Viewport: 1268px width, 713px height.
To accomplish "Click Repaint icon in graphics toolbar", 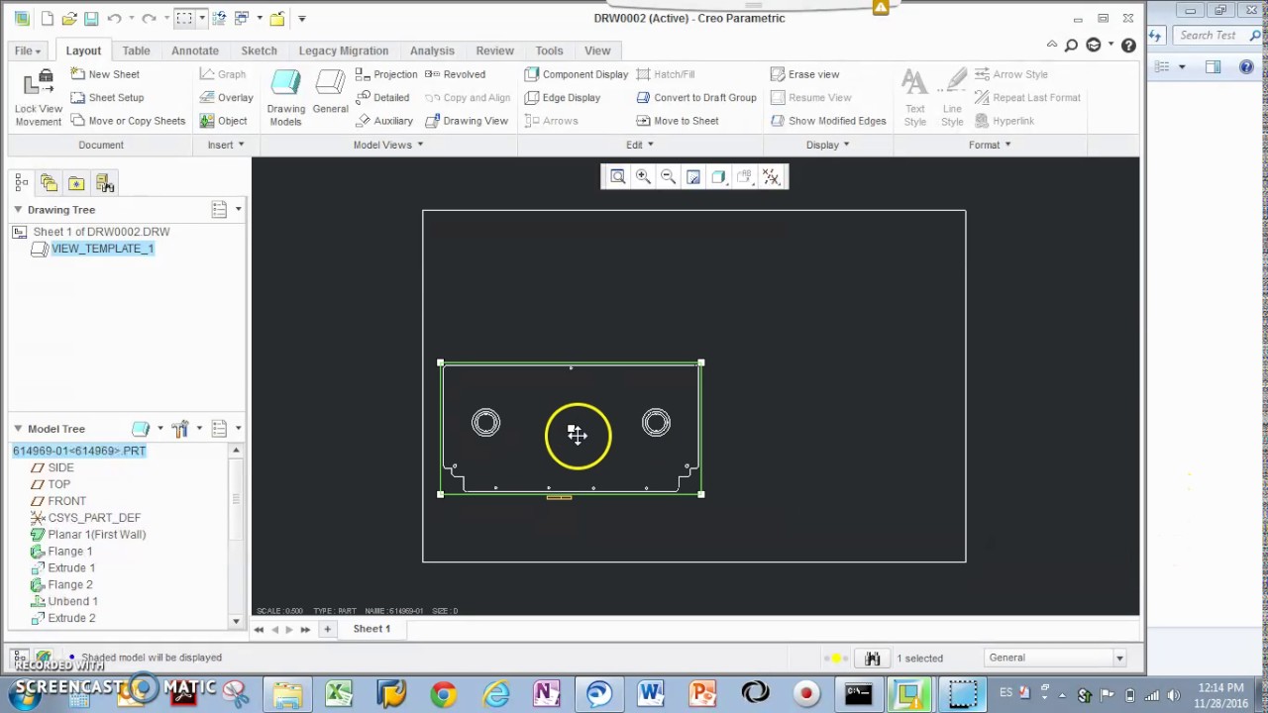I will click(x=693, y=176).
